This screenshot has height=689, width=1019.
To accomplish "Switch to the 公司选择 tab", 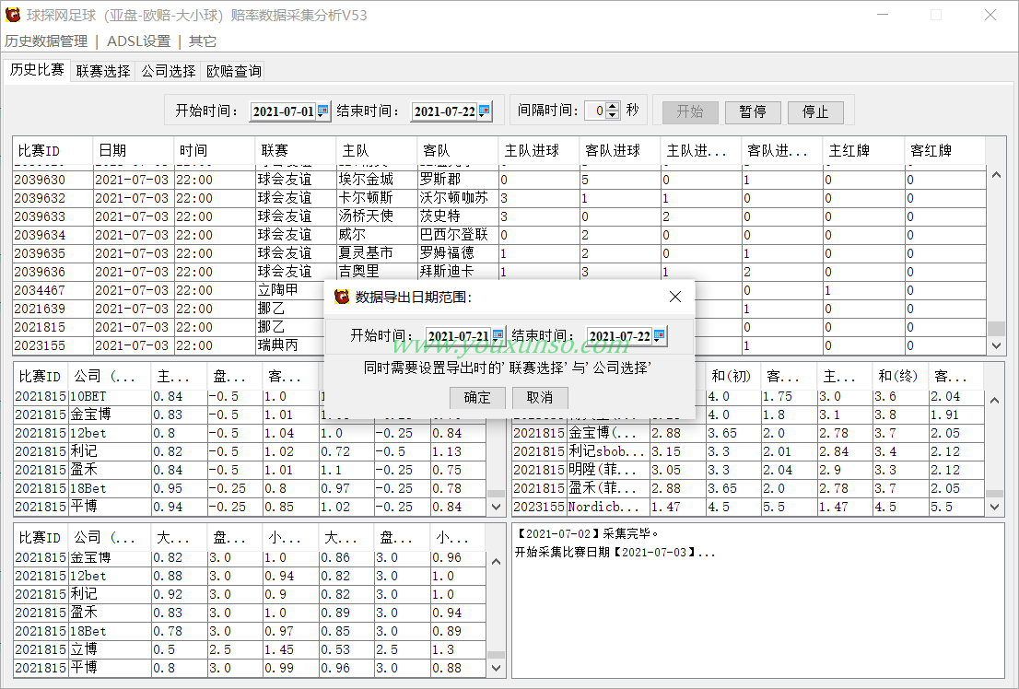I will tap(168, 71).
